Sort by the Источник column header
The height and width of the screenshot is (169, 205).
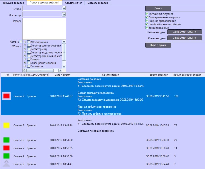(x=19, y=75)
